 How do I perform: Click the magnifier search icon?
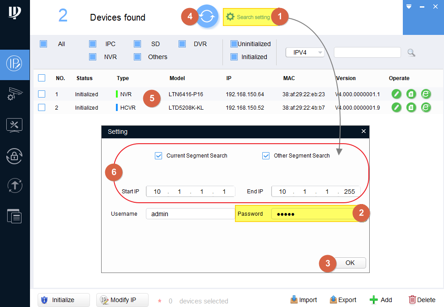coord(411,53)
